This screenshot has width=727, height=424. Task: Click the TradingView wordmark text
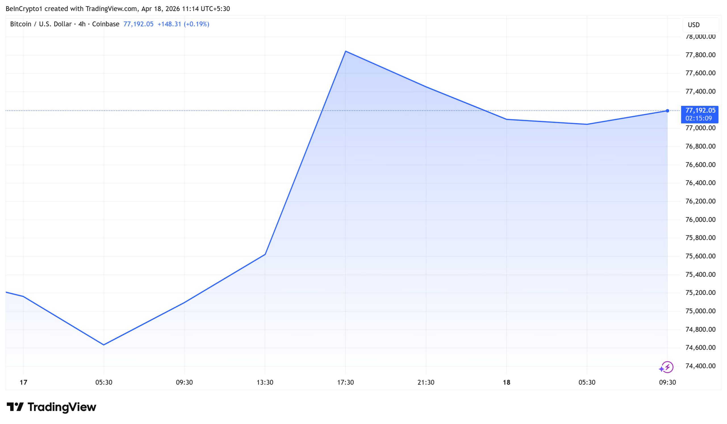coord(62,407)
